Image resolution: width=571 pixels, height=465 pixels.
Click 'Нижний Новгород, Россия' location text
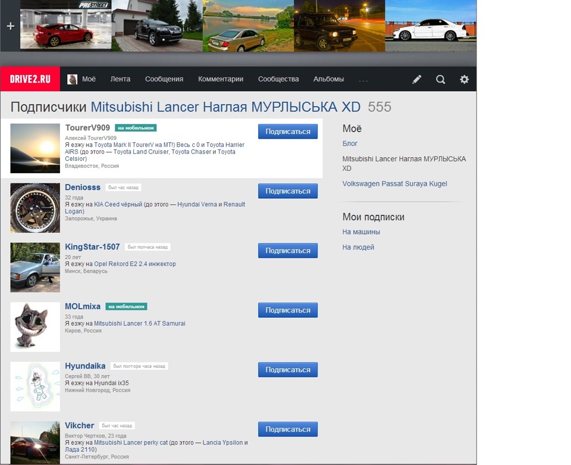pyautogui.click(x=98, y=390)
